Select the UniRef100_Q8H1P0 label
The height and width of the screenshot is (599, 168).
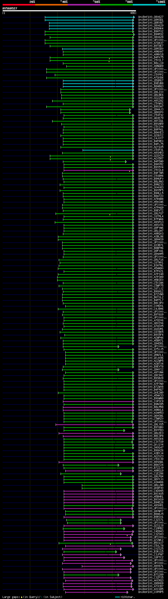point(151,112)
